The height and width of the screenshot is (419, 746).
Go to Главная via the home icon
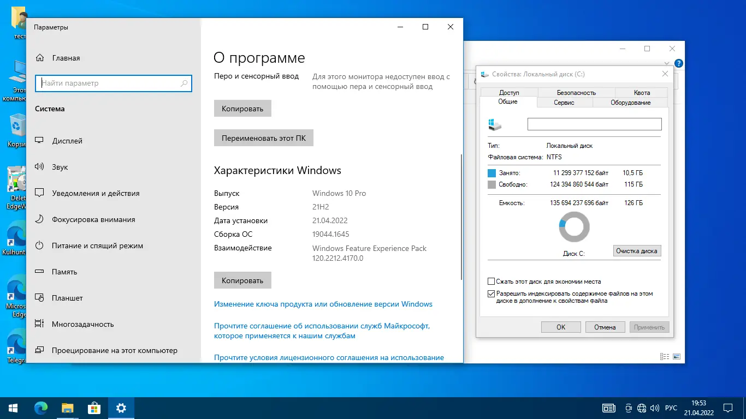click(39, 58)
